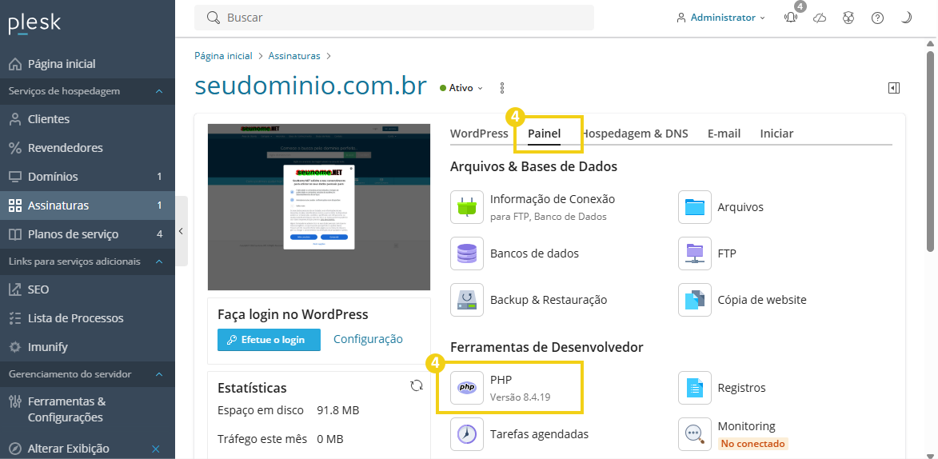Click the Espaço em disco 91.8 MB value
The height and width of the screenshot is (459, 938).
coord(338,410)
